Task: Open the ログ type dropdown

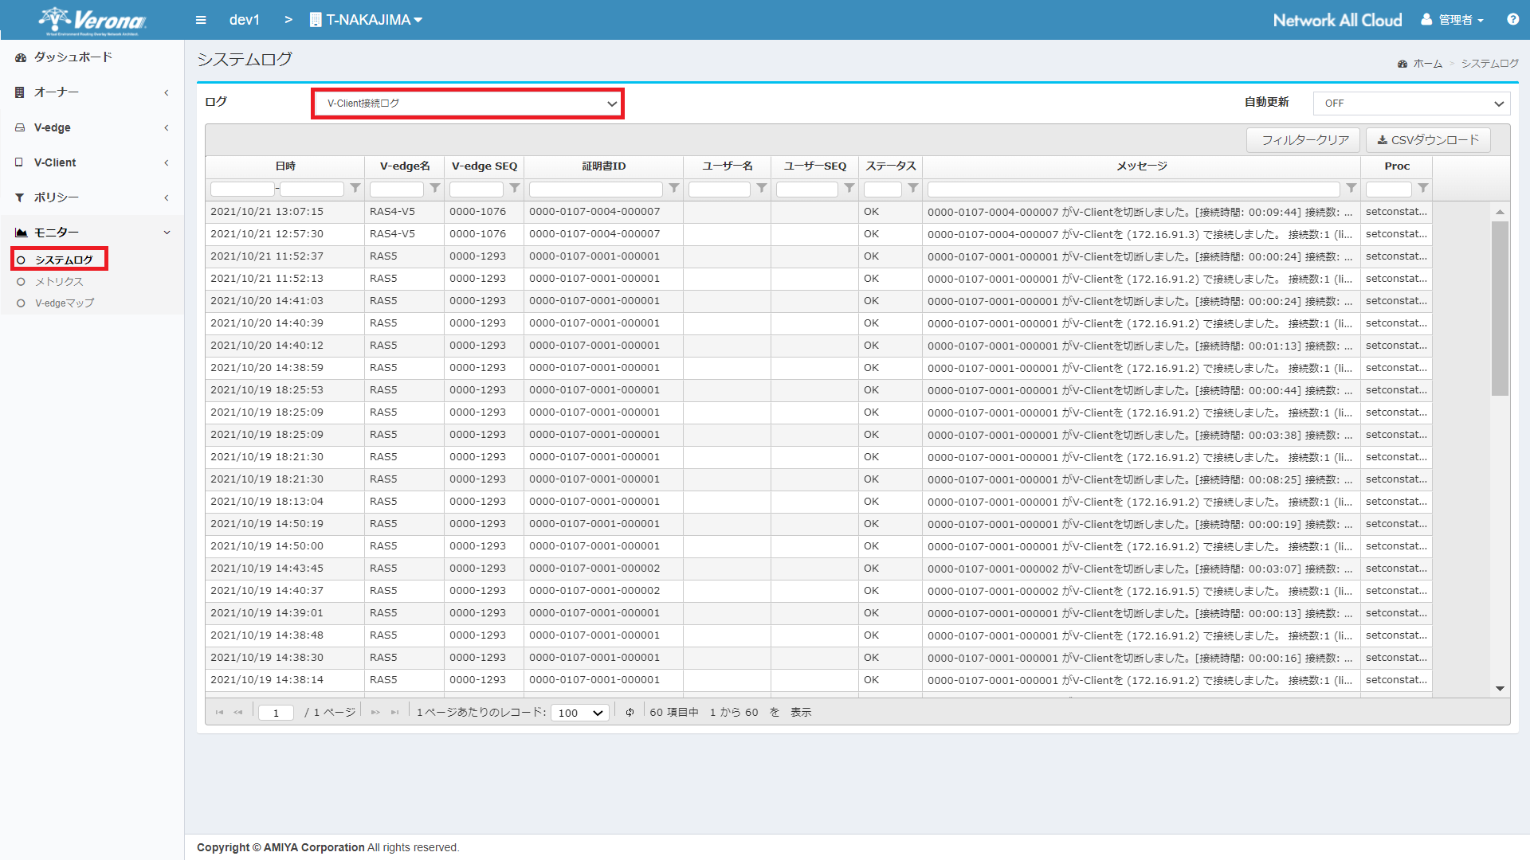Action: [468, 104]
